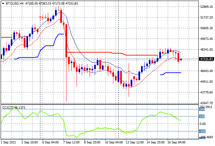The height and width of the screenshot is (146, 215).
Task: Select the 44911.50 price scale value
Action: 206,81
